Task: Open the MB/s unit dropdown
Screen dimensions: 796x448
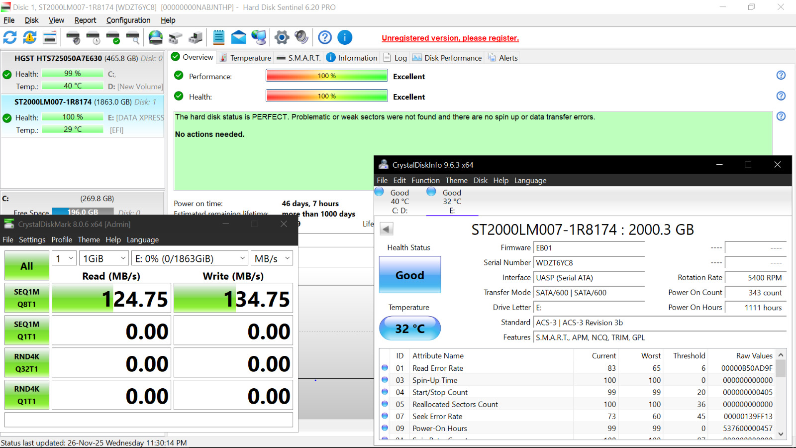Action: click(x=272, y=258)
